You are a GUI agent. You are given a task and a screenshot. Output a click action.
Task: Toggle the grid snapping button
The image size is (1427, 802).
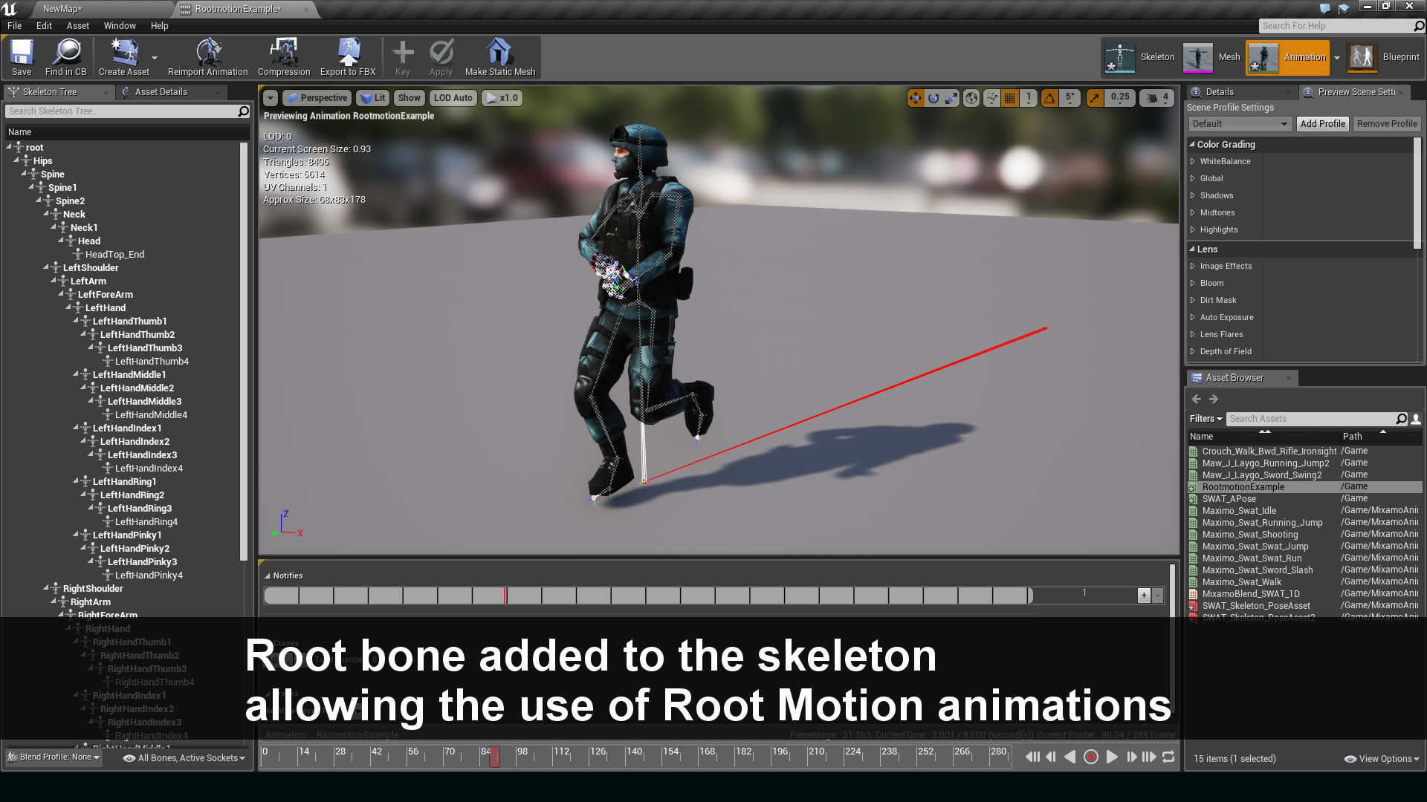pyautogui.click(x=1009, y=98)
